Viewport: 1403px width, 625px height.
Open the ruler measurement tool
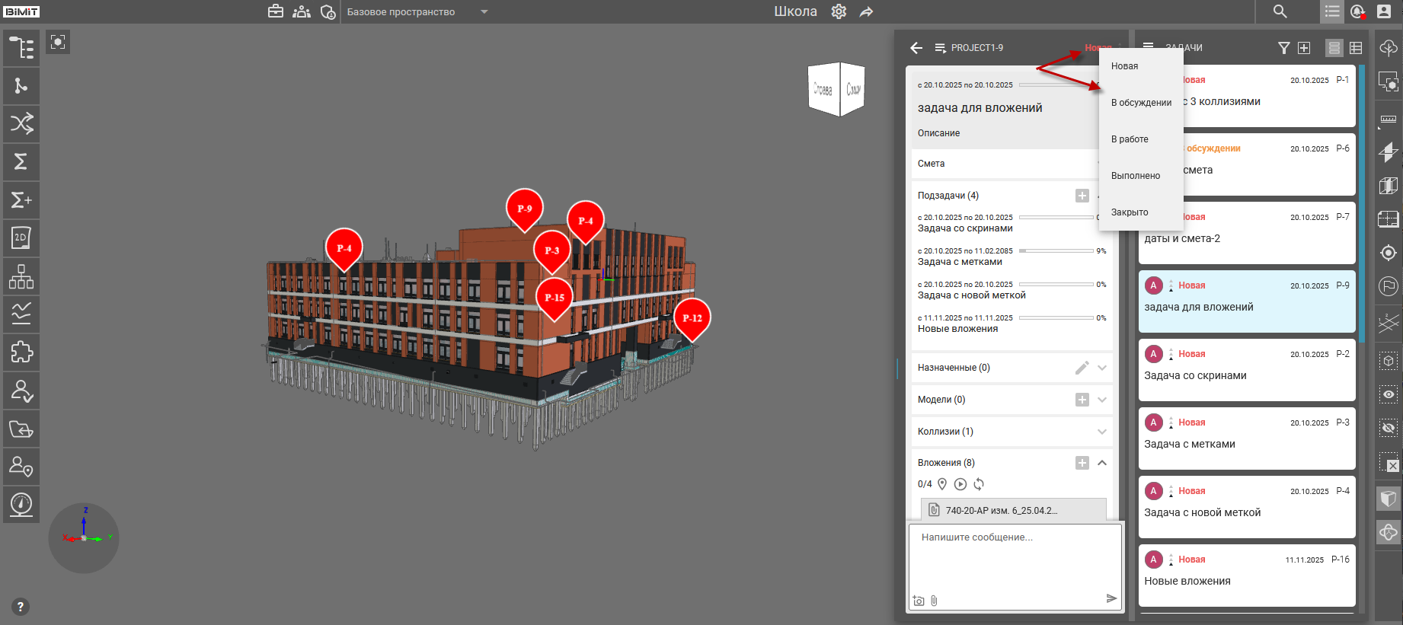point(1389,119)
